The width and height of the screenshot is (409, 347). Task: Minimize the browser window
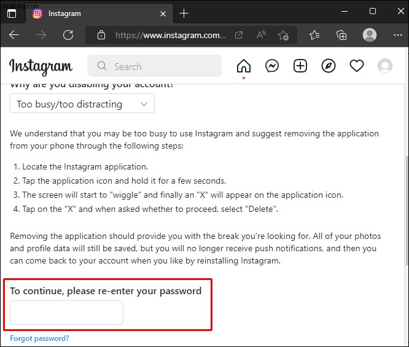click(x=345, y=12)
